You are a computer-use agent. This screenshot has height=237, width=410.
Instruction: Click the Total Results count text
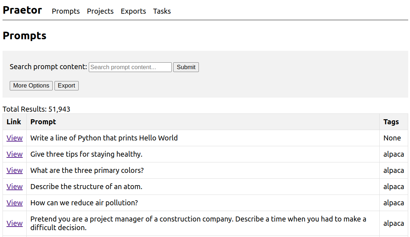point(36,109)
